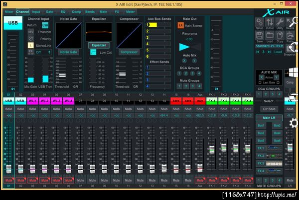
Task: Switch to the Input tab
Action: (36, 12)
